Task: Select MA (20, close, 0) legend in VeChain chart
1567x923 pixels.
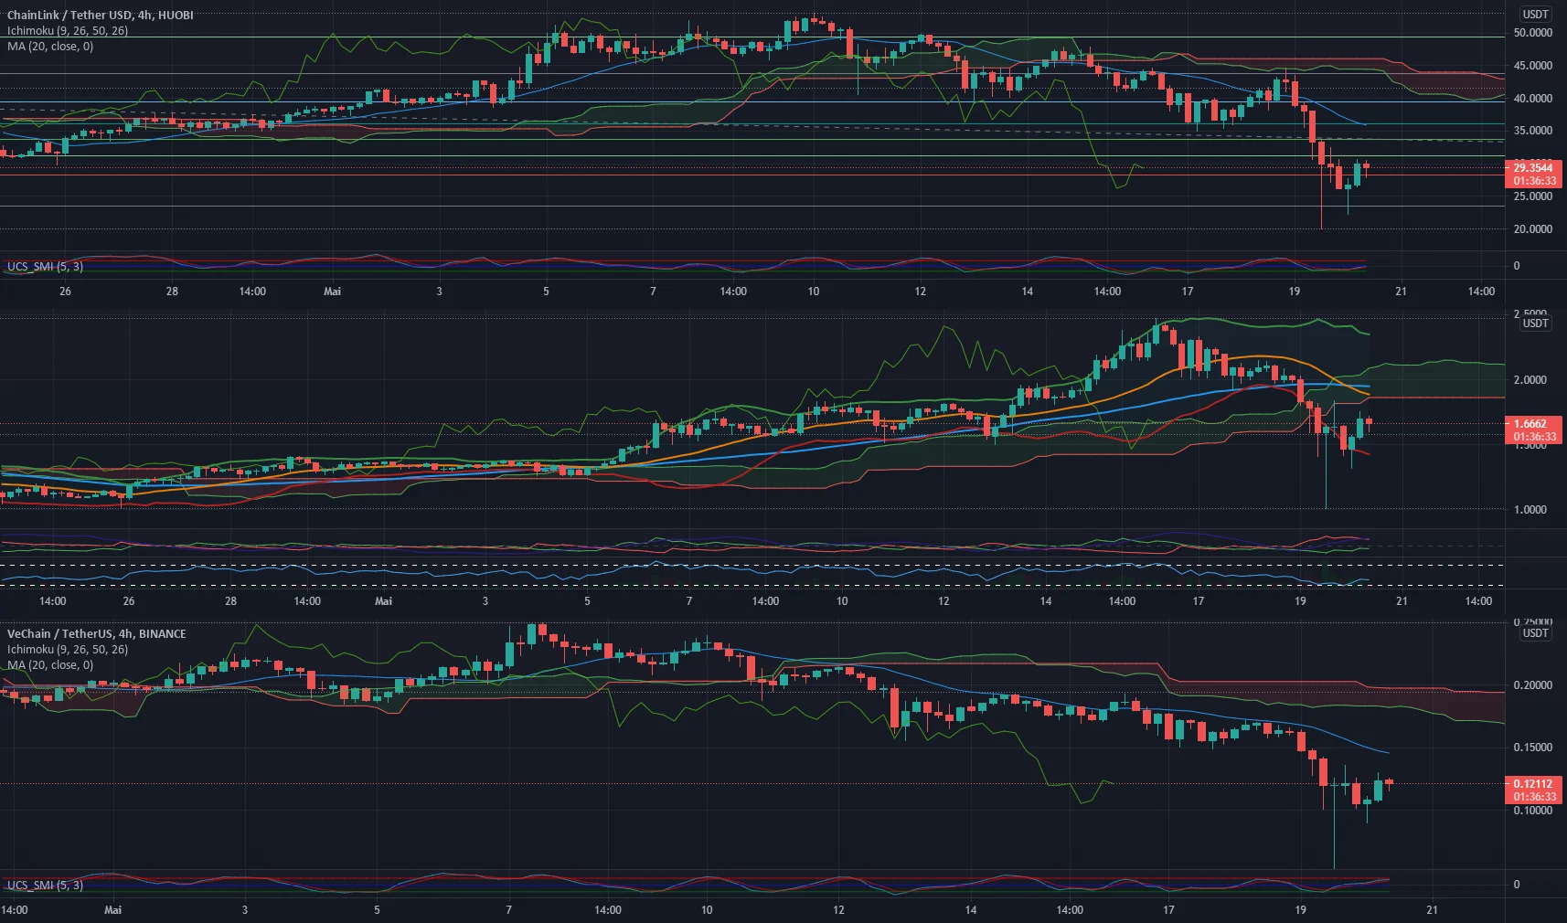Action: 50,665
